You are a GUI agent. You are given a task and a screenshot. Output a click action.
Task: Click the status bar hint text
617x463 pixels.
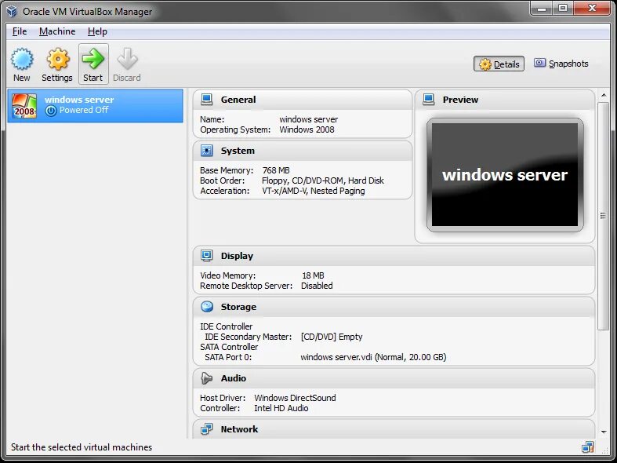82,447
